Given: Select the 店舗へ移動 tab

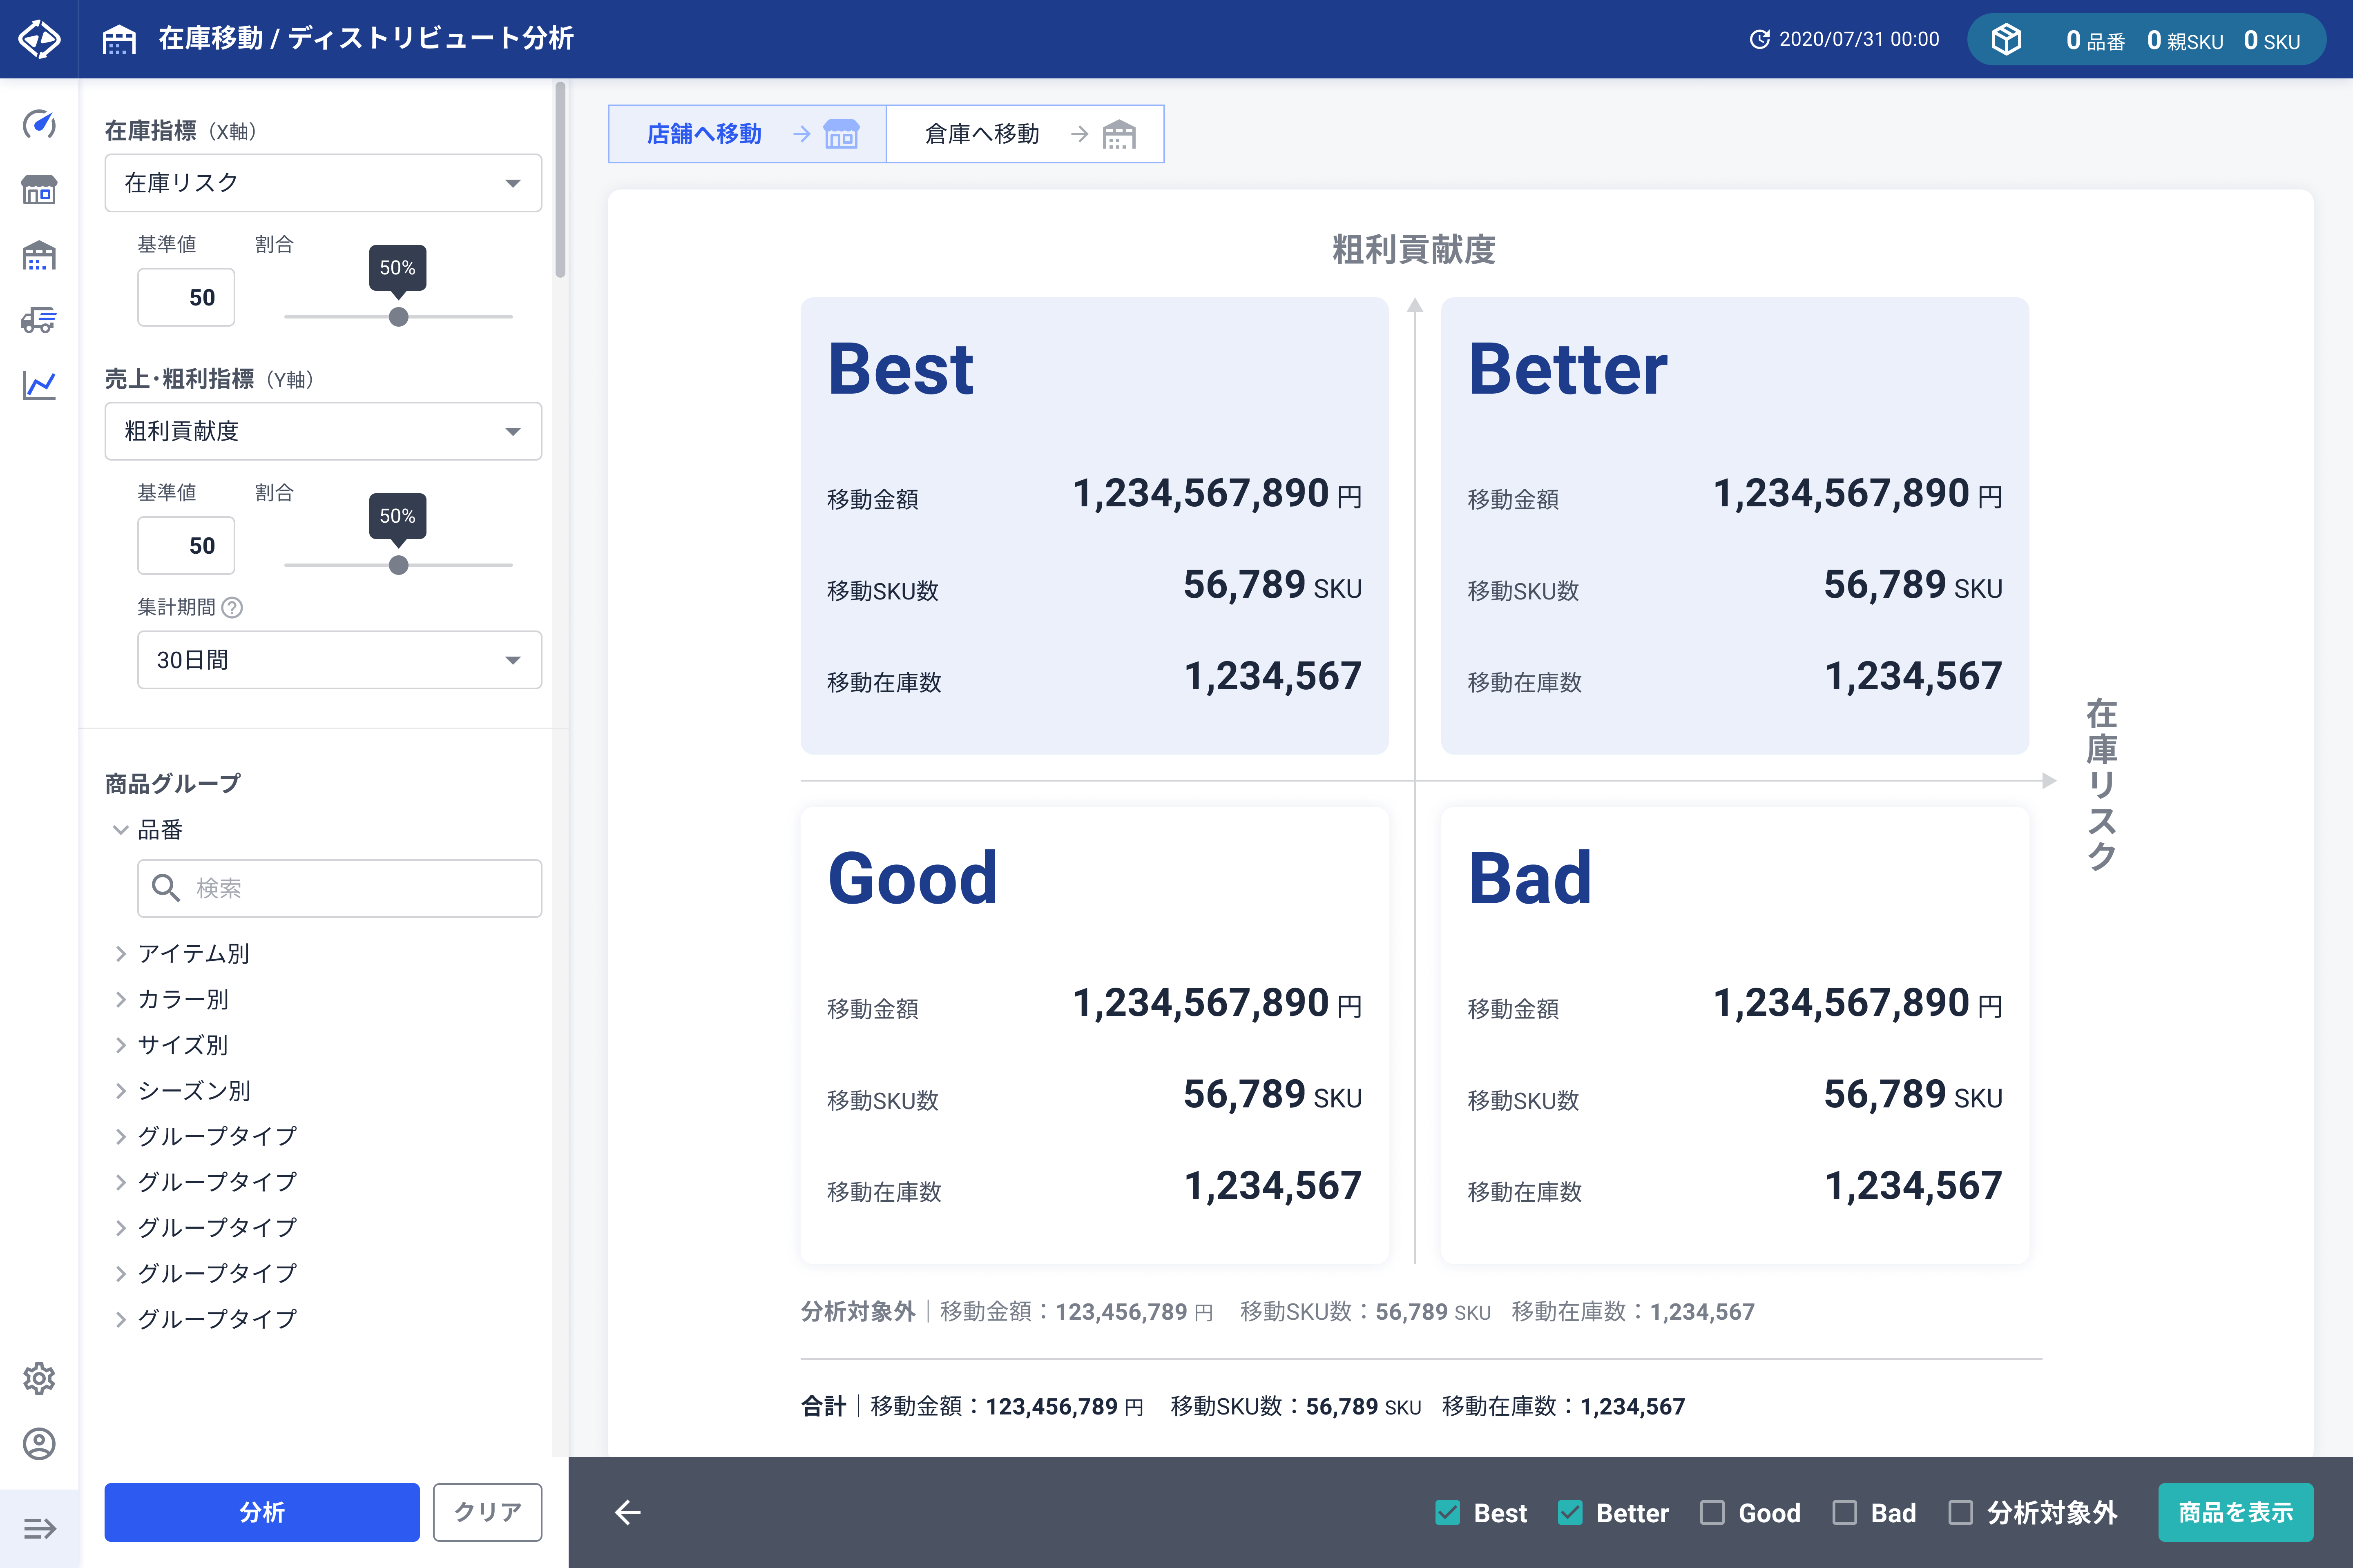Looking at the screenshot, I should click(746, 134).
